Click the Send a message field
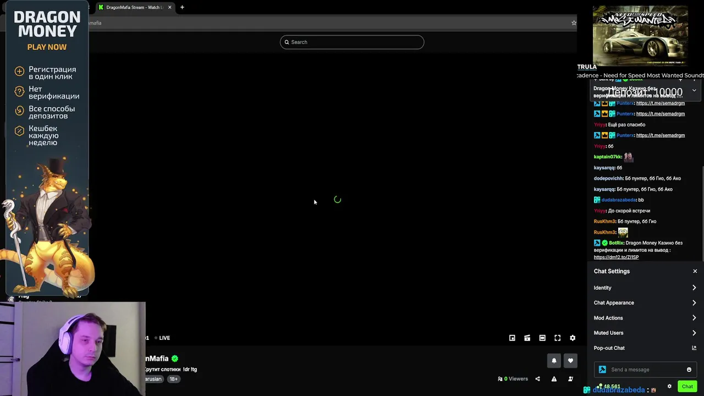Viewport: 704px width, 396px height. tap(646, 370)
